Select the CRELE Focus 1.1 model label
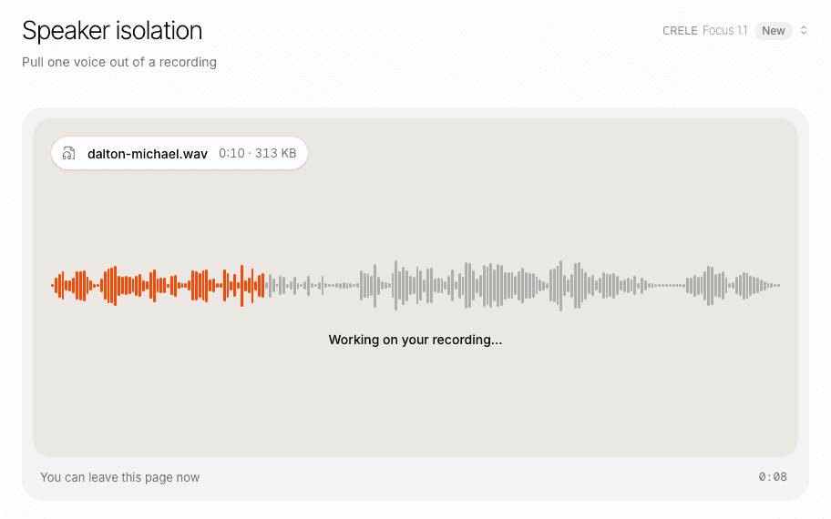 click(704, 31)
